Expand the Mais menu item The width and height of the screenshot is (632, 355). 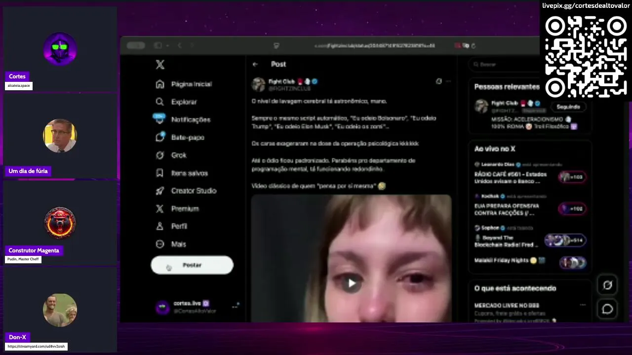click(x=171, y=244)
